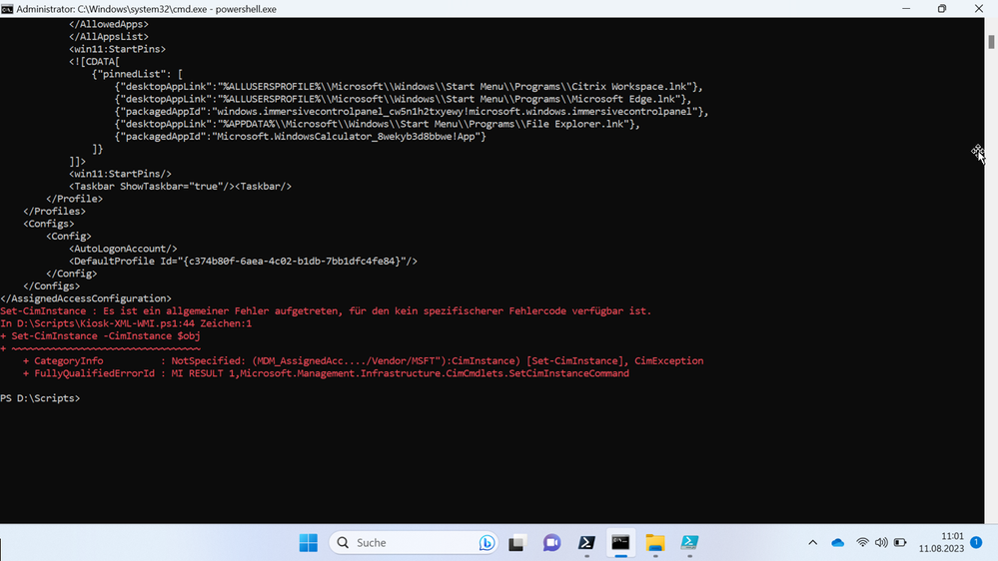Open the volume speaker tray icon
The height and width of the screenshot is (561, 998).
tap(881, 543)
